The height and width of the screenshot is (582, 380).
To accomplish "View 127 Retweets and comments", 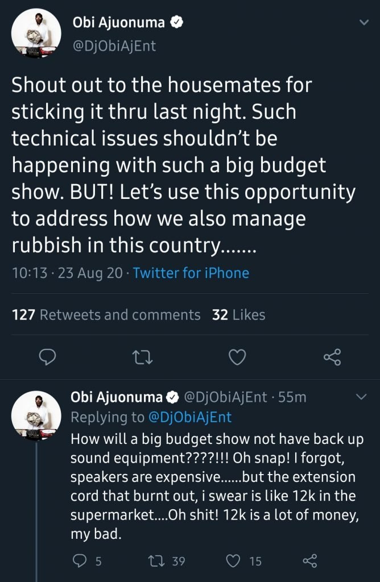I will coord(106,315).
